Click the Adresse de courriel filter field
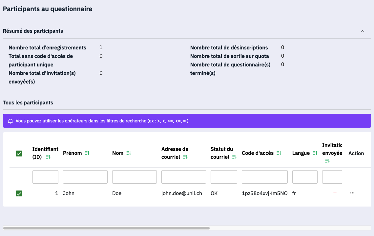 [x=184, y=177]
